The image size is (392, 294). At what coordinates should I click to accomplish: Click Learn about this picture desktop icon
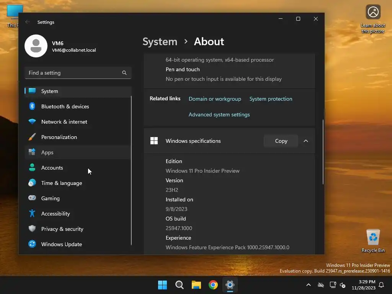(x=373, y=19)
